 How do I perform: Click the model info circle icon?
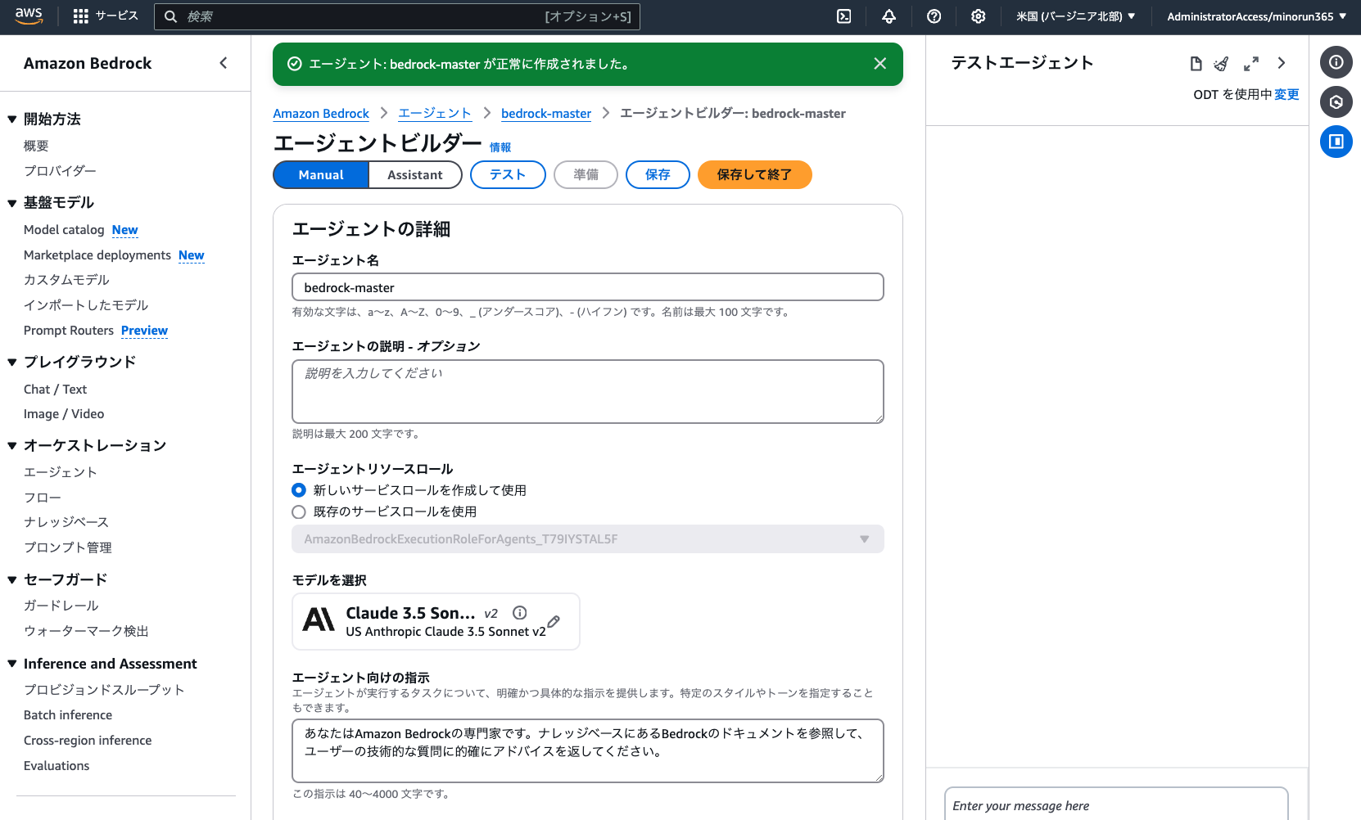pos(520,613)
